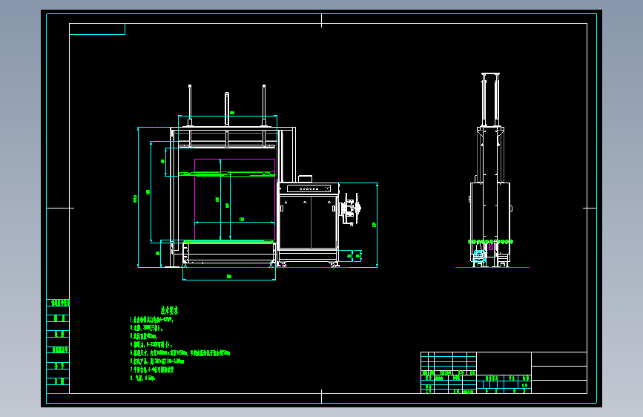Select the magenta package outline inside the arch

point(234,200)
